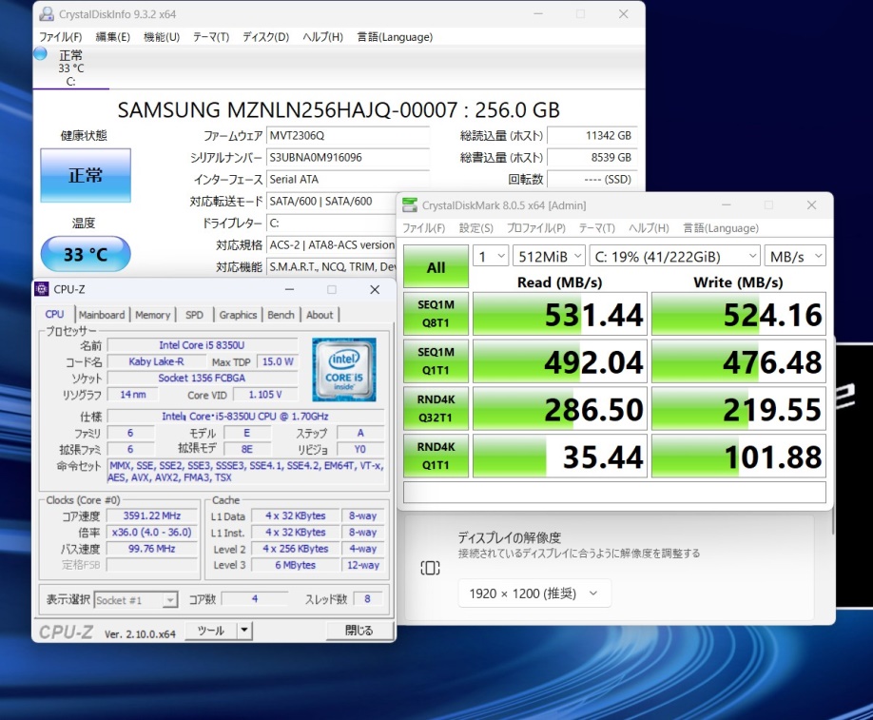This screenshot has width=873, height=720.
Task: Open the 設定(S) menu in CrystalDiskMark
Action: click(x=476, y=227)
